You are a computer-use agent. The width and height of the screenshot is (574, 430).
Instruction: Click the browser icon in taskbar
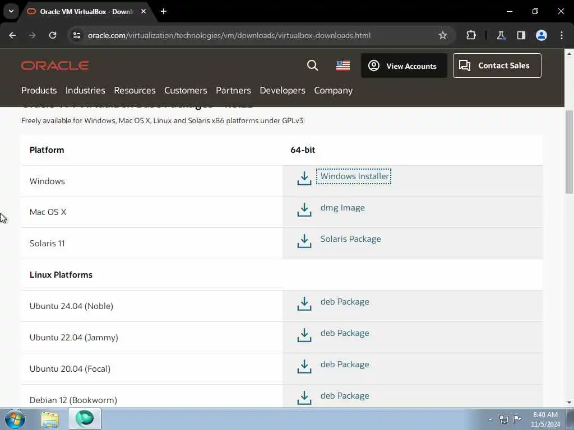[85, 419]
